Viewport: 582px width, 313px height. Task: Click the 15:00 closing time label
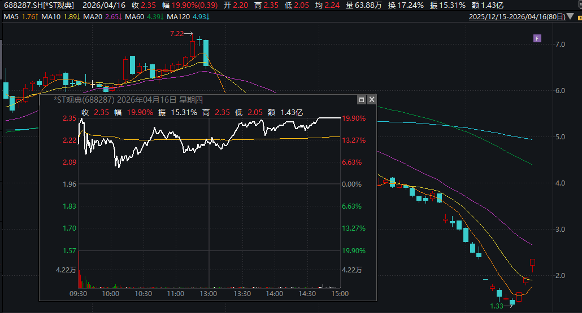pos(340,294)
